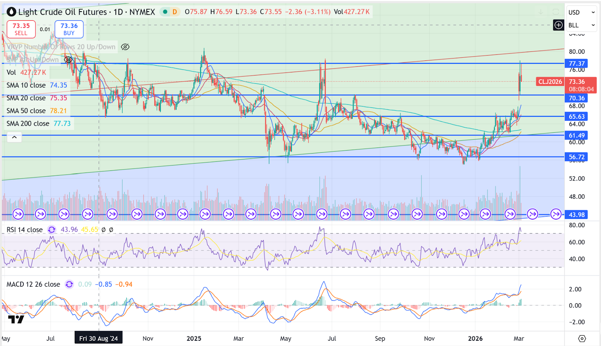Click the RSI value 43.96
601x346 pixels.
pyautogui.click(x=69, y=229)
